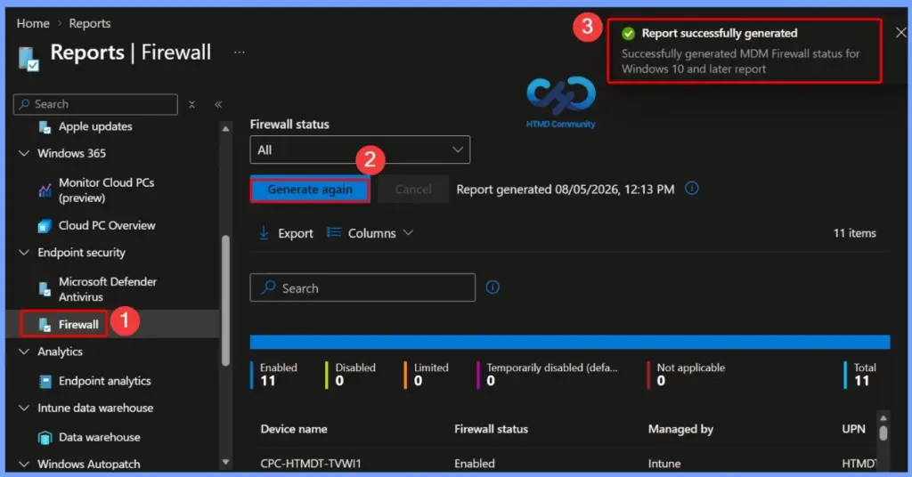912x477 pixels.
Task: Click the green success check icon
Action: [x=628, y=34]
